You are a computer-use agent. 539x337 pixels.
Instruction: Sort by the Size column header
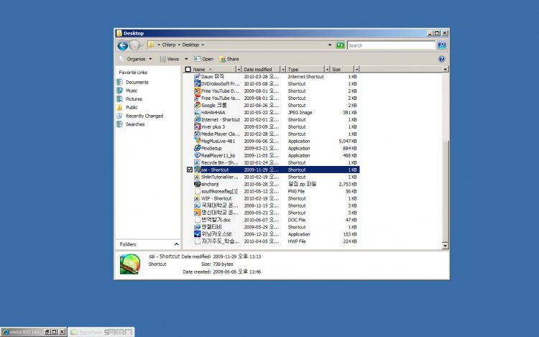click(342, 70)
